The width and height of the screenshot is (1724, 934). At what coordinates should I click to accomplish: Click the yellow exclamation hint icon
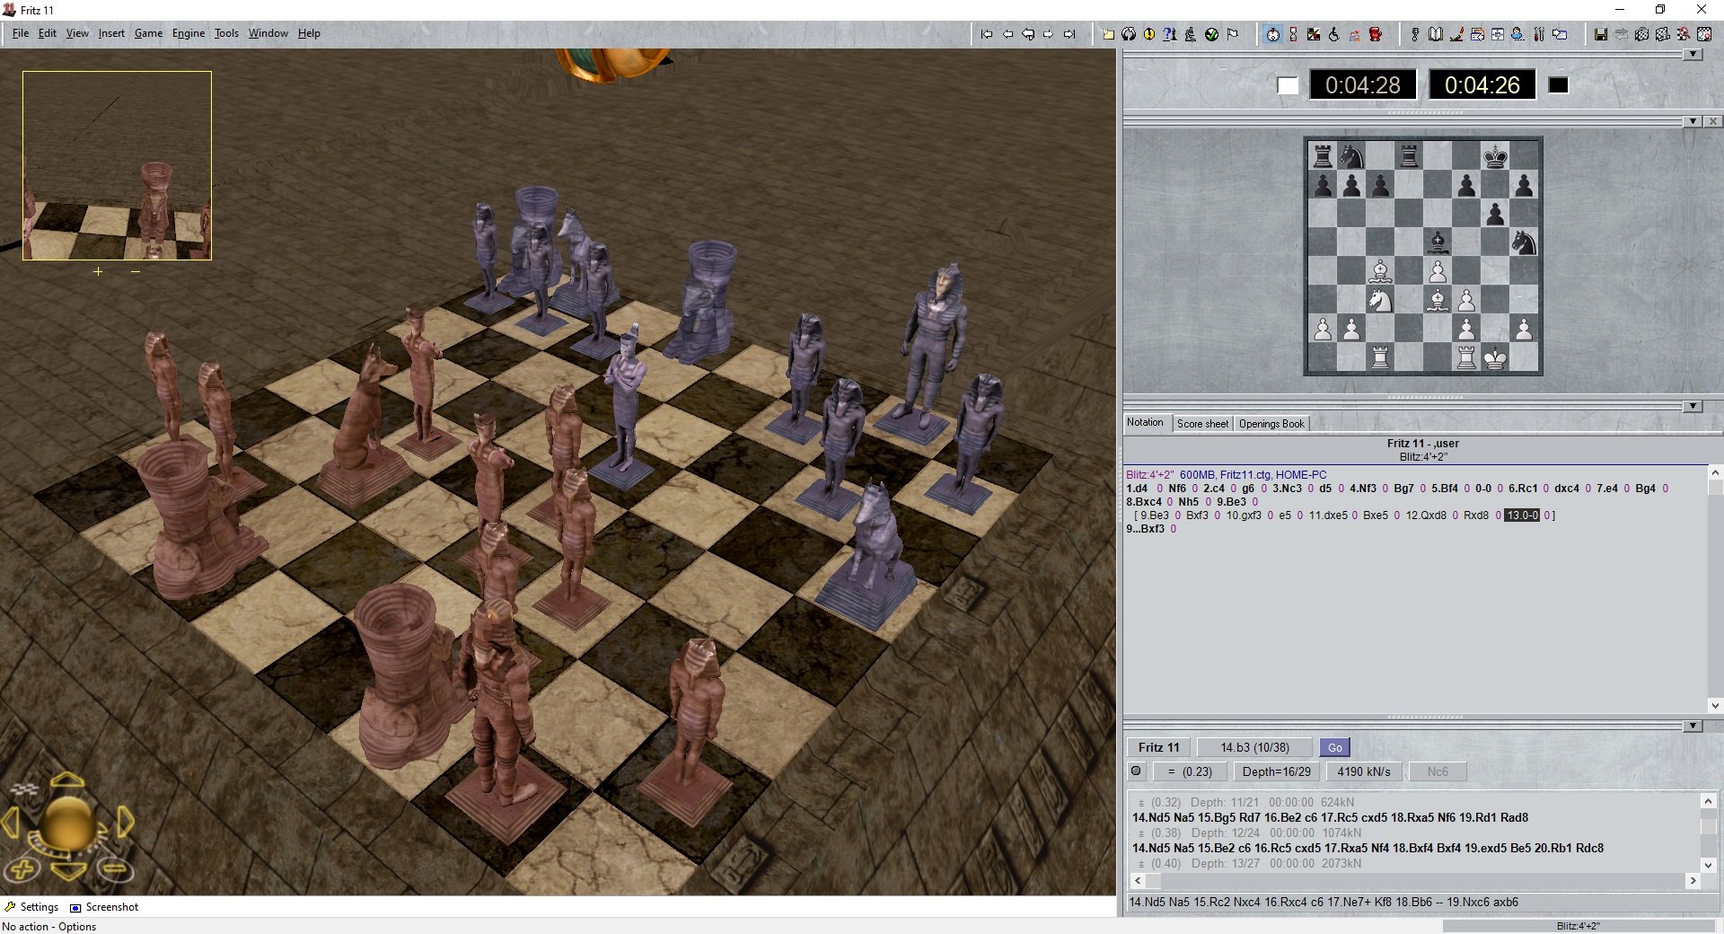coord(1149,34)
